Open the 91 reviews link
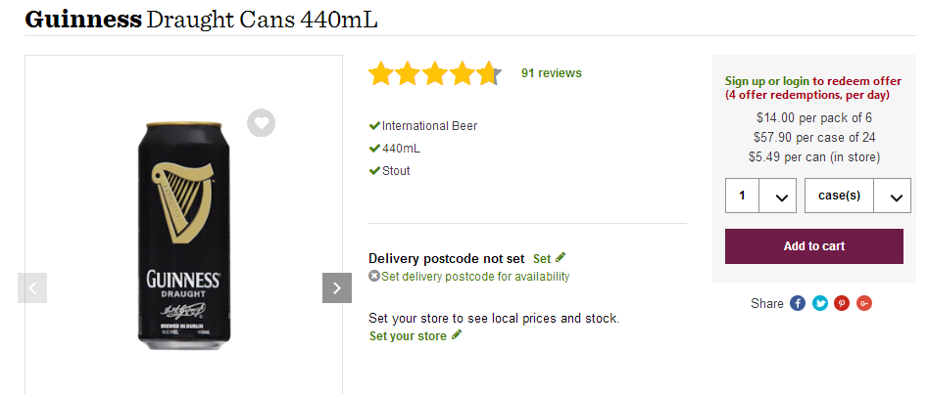 551,73
